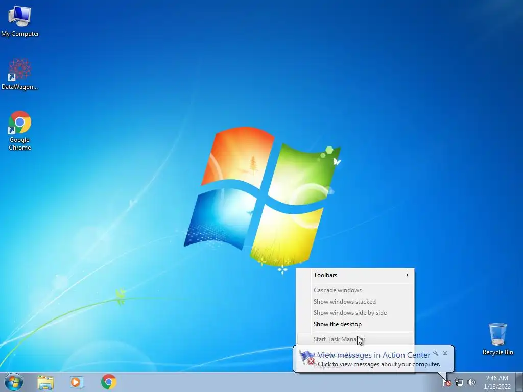Click the Action Center flag tray icon
Viewport: 523px width, 392px height.
[x=446, y=383]
